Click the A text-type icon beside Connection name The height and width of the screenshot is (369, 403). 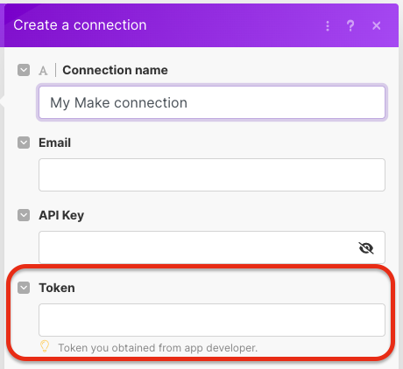(x=43, y=71)
